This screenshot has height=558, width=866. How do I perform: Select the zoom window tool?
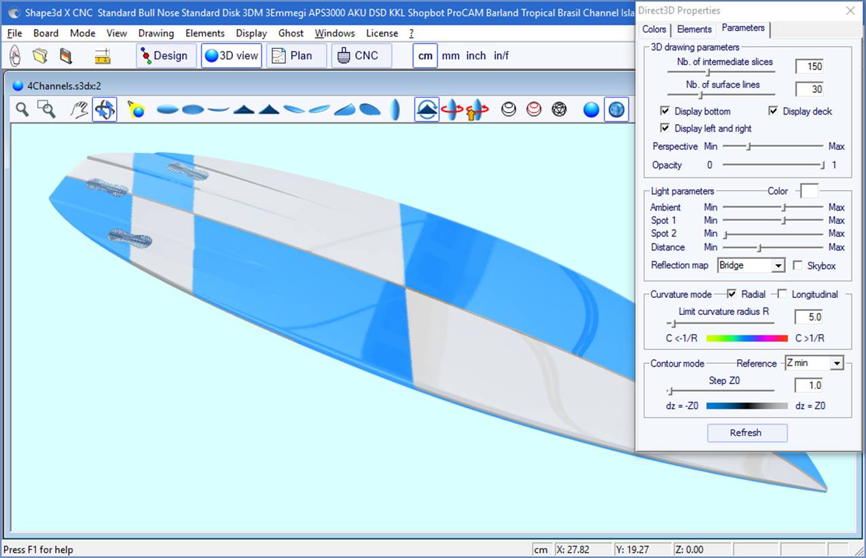click(46, 109)
